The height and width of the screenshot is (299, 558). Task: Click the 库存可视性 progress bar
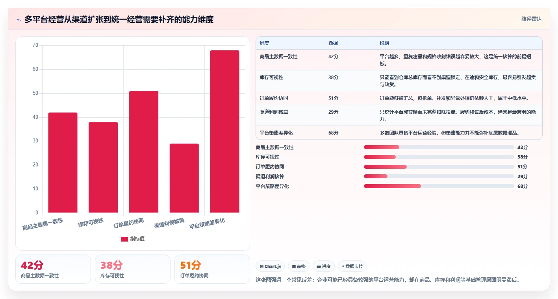click(x=439, y=157)
